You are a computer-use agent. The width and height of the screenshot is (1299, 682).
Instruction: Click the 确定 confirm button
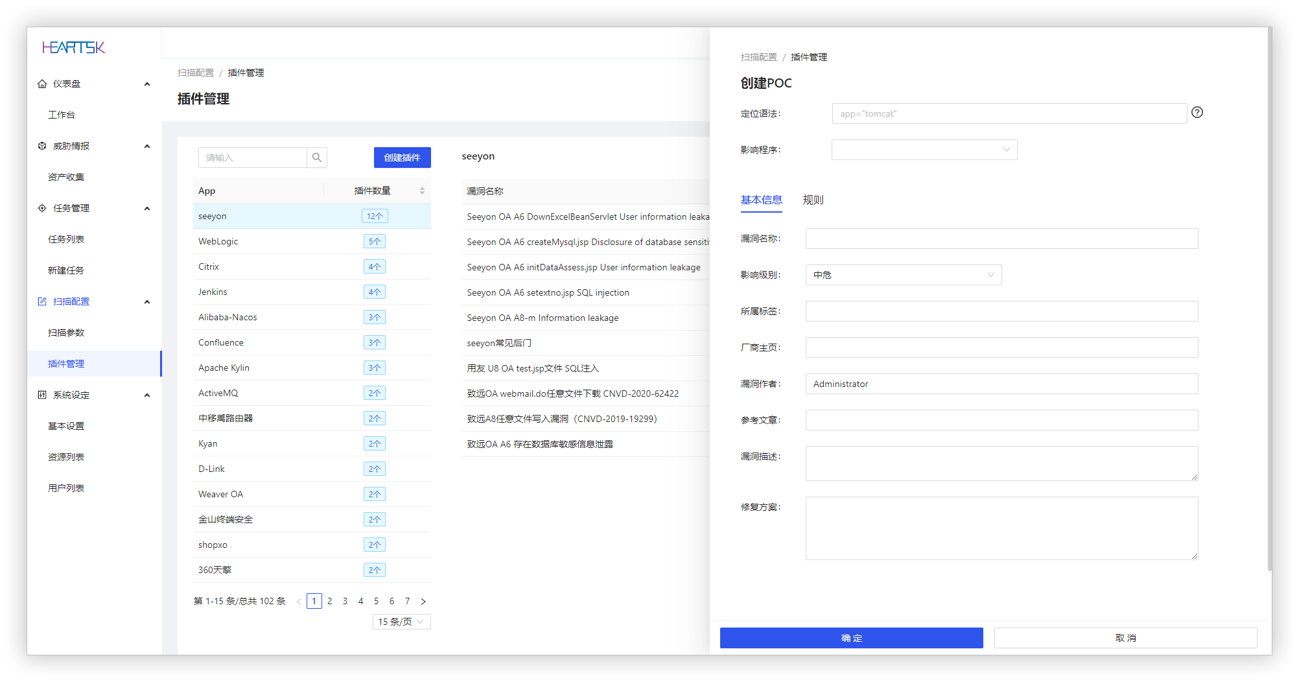(x=852, y=638)
